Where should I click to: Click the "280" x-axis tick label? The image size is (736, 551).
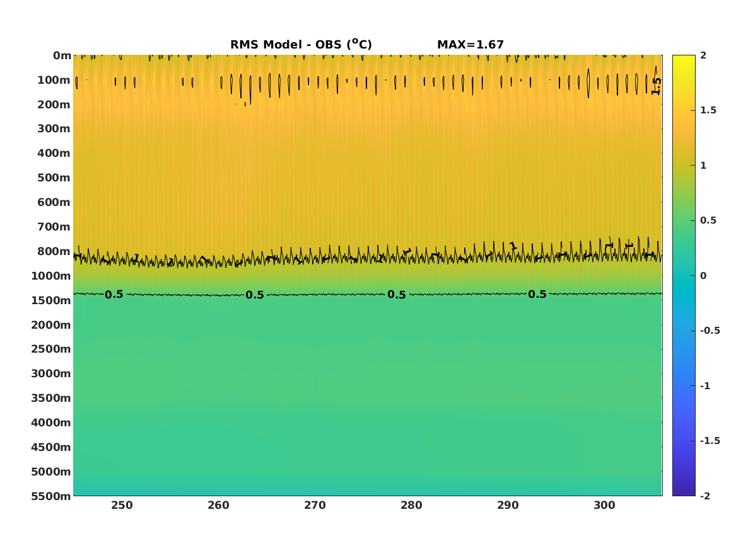(412, 506)
